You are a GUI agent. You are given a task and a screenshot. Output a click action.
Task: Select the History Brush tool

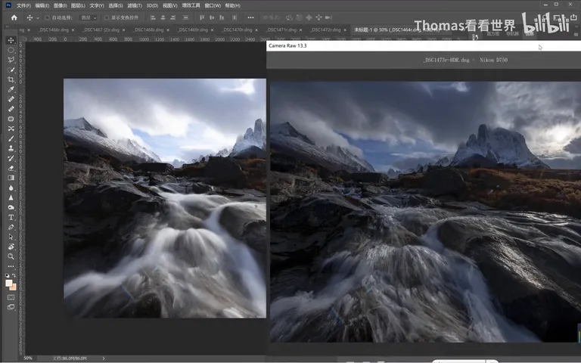[11, 158]
